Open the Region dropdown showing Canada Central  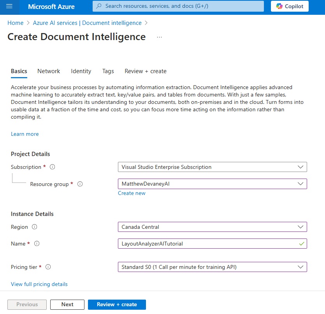tap(212, 227)
